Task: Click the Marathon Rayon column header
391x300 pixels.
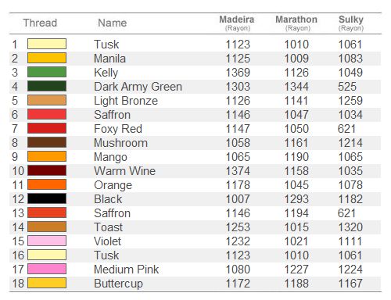Action: click(x=296, y=23)
